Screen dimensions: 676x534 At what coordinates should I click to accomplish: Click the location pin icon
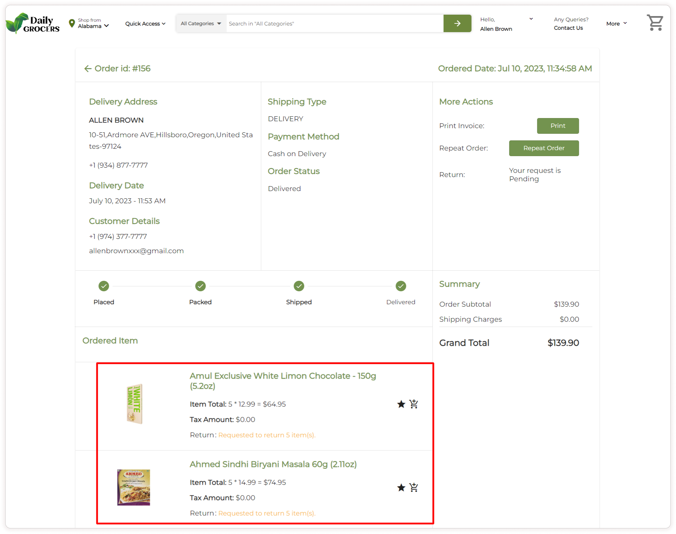[x=72, y=23]
